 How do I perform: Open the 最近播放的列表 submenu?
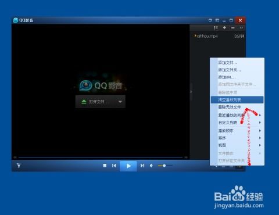click(x=237, y=115)
